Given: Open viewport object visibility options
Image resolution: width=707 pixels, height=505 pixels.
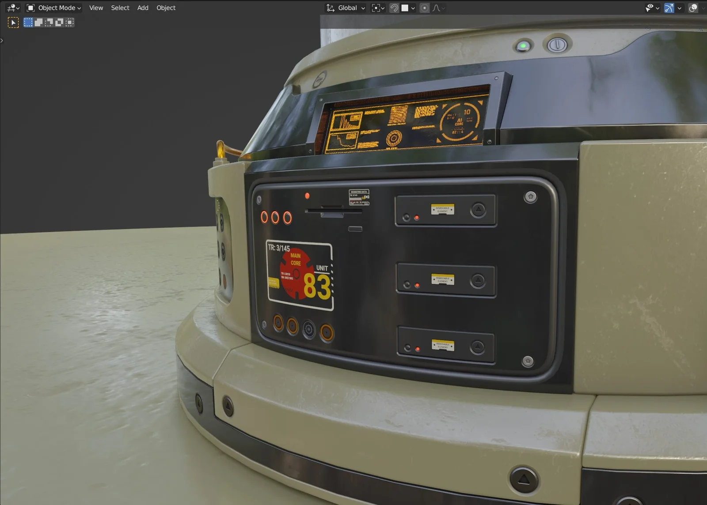Looking at the screenshot, I should tap(652, 8).
